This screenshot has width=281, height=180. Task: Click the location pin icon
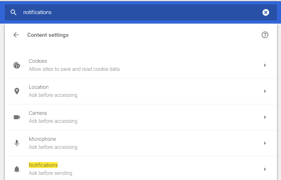pyautogui.click(x=17, y=91)
